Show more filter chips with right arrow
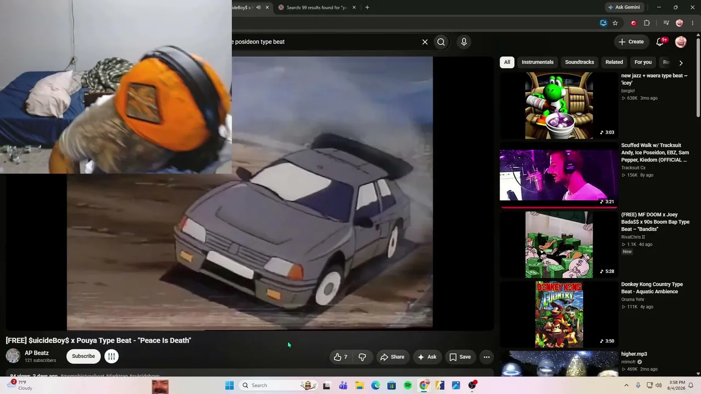This screenshot has height=394, width=701. click(681, 62)
